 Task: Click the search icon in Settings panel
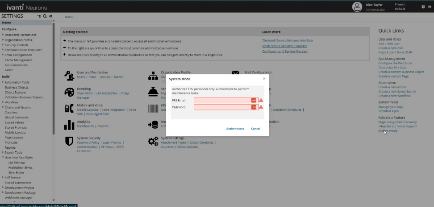[x=45, y=16]
